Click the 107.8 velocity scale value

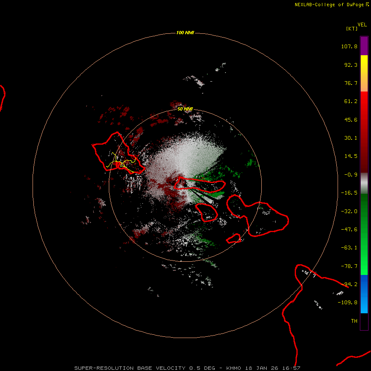pyautogui.click(x=349, y=46)
